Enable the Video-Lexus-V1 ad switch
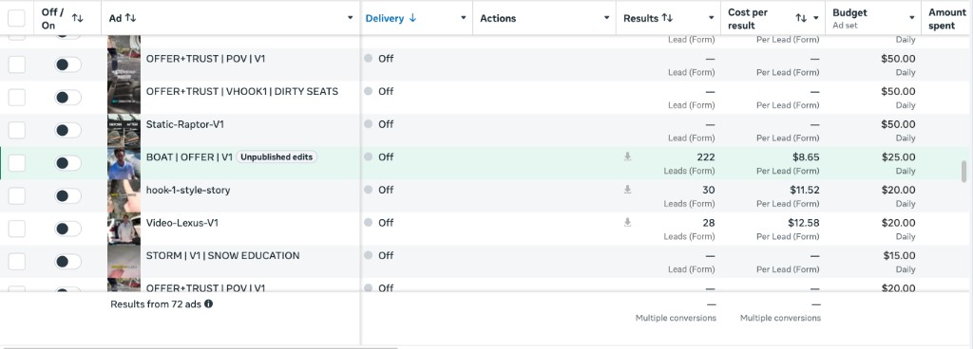The height and width of the screenshot is (349, 973). point(67,229)
